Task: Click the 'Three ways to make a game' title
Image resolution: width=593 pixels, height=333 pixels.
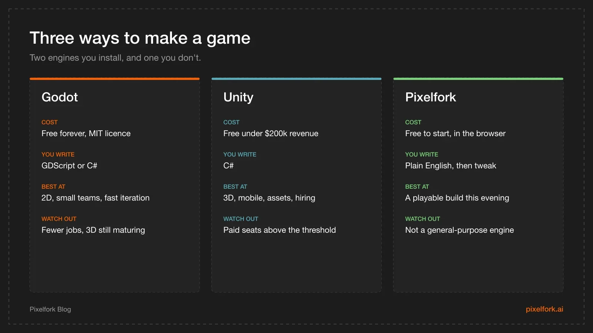Action: point(140,38)
